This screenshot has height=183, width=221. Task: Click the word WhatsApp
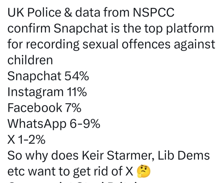(37, 124)
